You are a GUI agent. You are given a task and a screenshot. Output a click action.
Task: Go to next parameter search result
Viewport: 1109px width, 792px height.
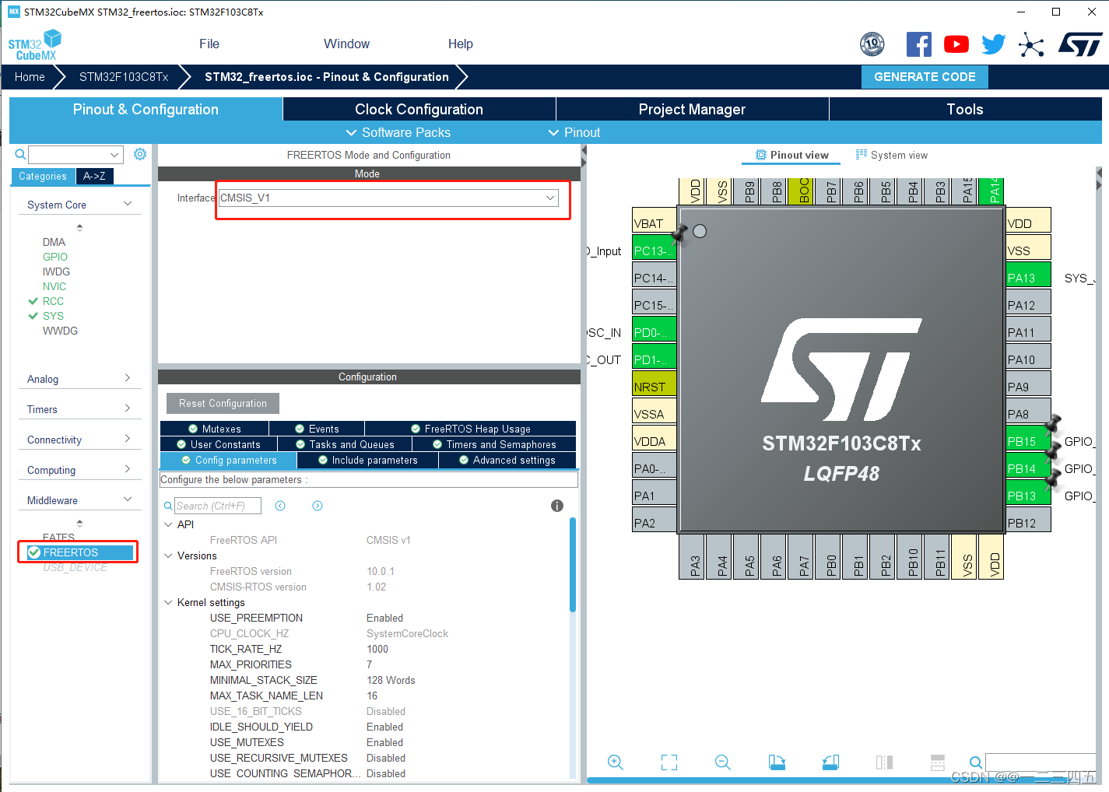tap(318, 506)
